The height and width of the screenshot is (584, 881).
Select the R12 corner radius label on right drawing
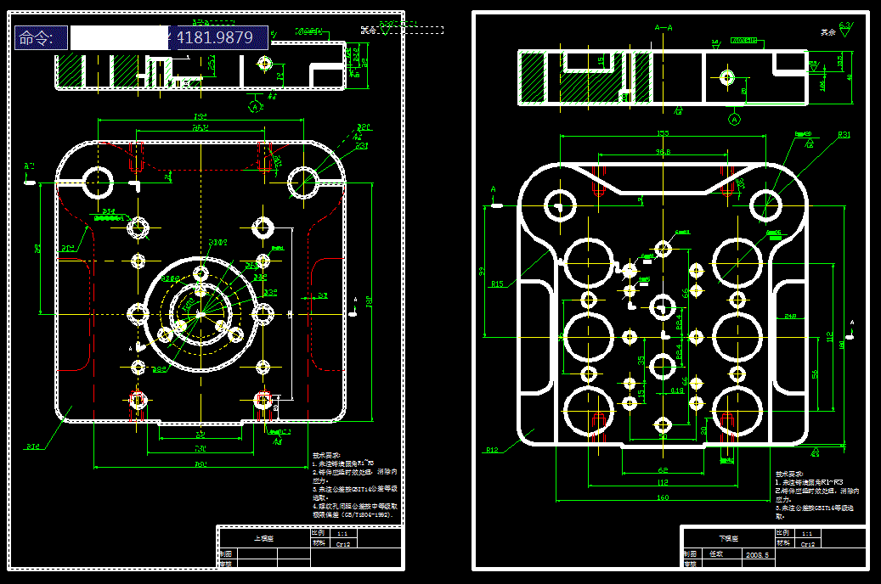click(492, 450)
